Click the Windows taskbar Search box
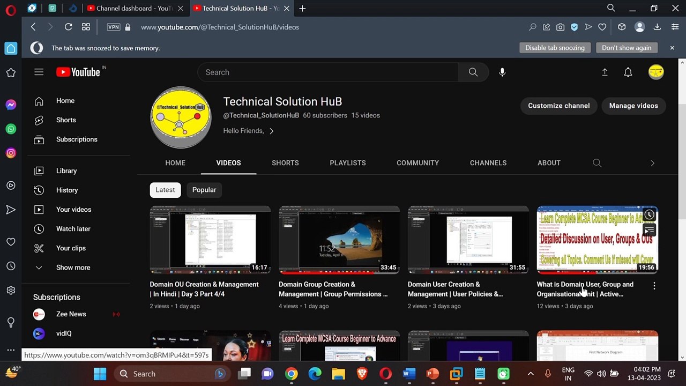The image size is (686, 386). (x=173, y=374)
